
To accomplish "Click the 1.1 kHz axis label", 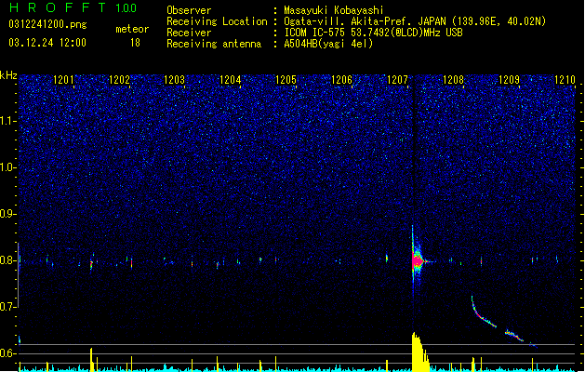I will (x=8, y=121).
